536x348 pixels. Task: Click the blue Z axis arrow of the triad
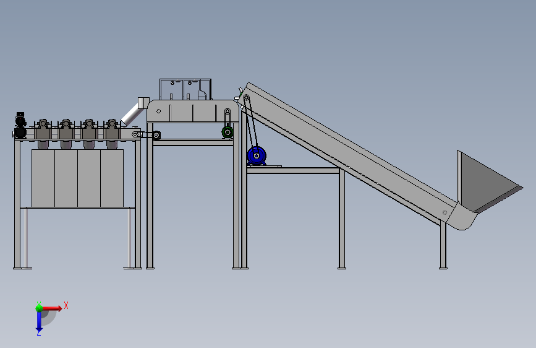(39, 322)
